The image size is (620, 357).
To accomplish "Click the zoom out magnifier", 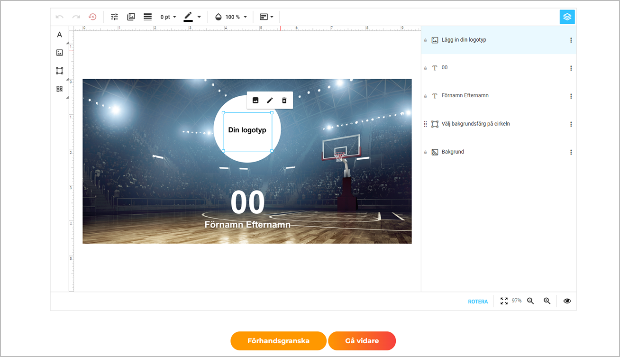I will 531,301.
